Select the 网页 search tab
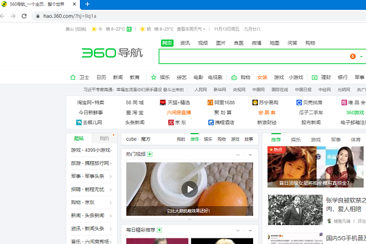366x244 pixels. (x=167, y=43)
